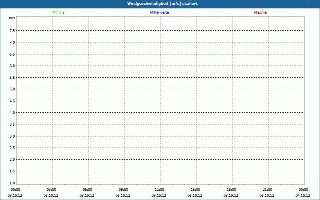Click the chart title Windgeschwindigkeit [m/s] skaliert

162,4
